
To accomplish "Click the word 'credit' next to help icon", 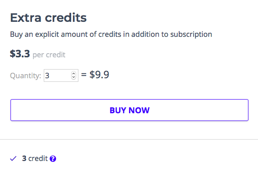I will [x=38, y=159].
